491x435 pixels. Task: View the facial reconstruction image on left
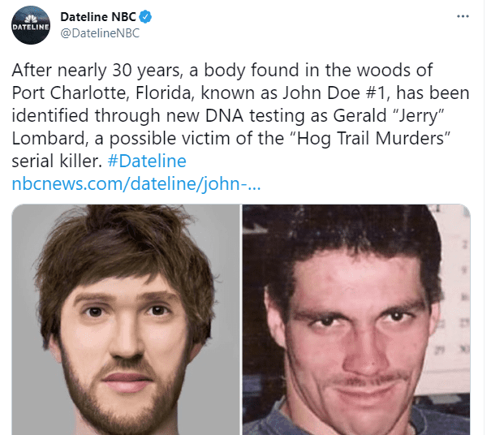click(x=126, y=320)
